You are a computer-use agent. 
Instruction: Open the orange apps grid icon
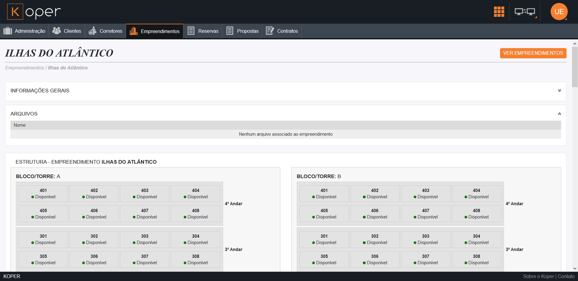pos(499,12)
